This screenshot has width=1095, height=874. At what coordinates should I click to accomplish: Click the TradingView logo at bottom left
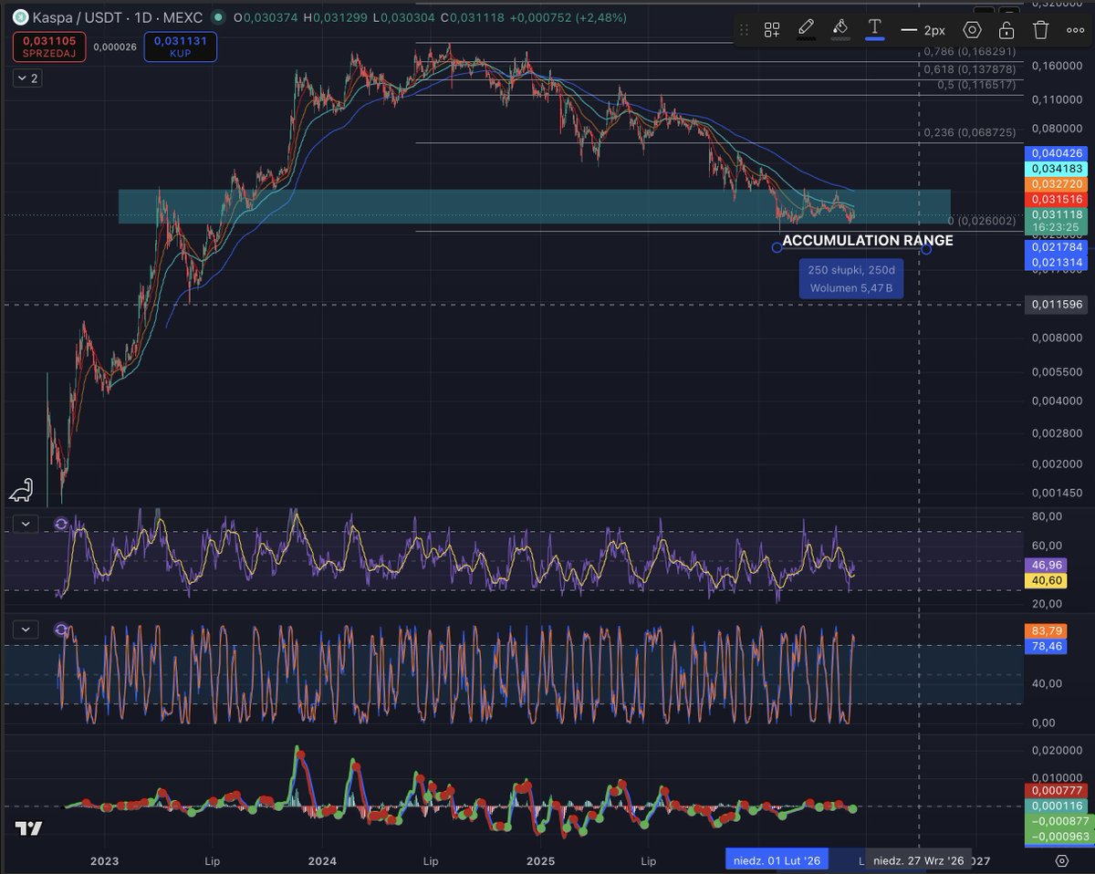tap(27, 828)
